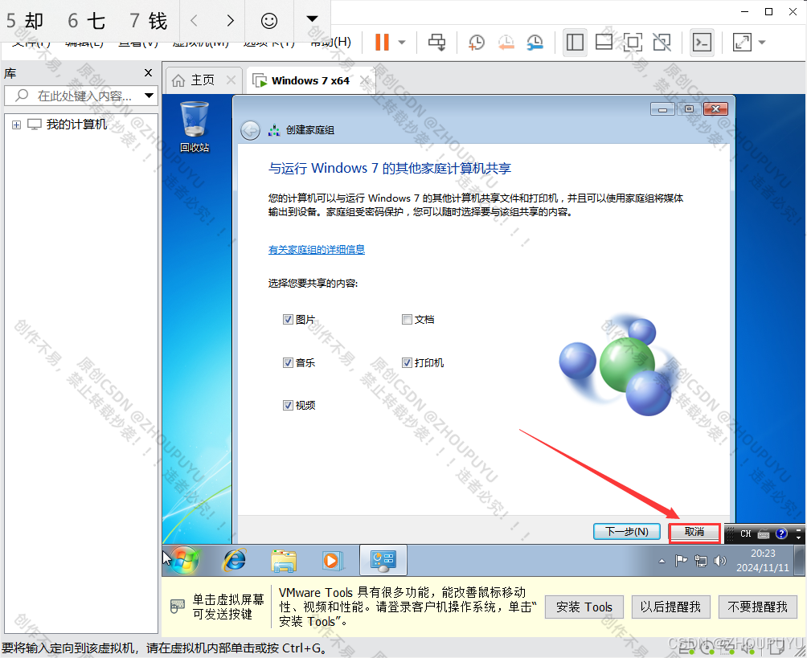Open the Windows 7 Start menu

coord(185,560)
